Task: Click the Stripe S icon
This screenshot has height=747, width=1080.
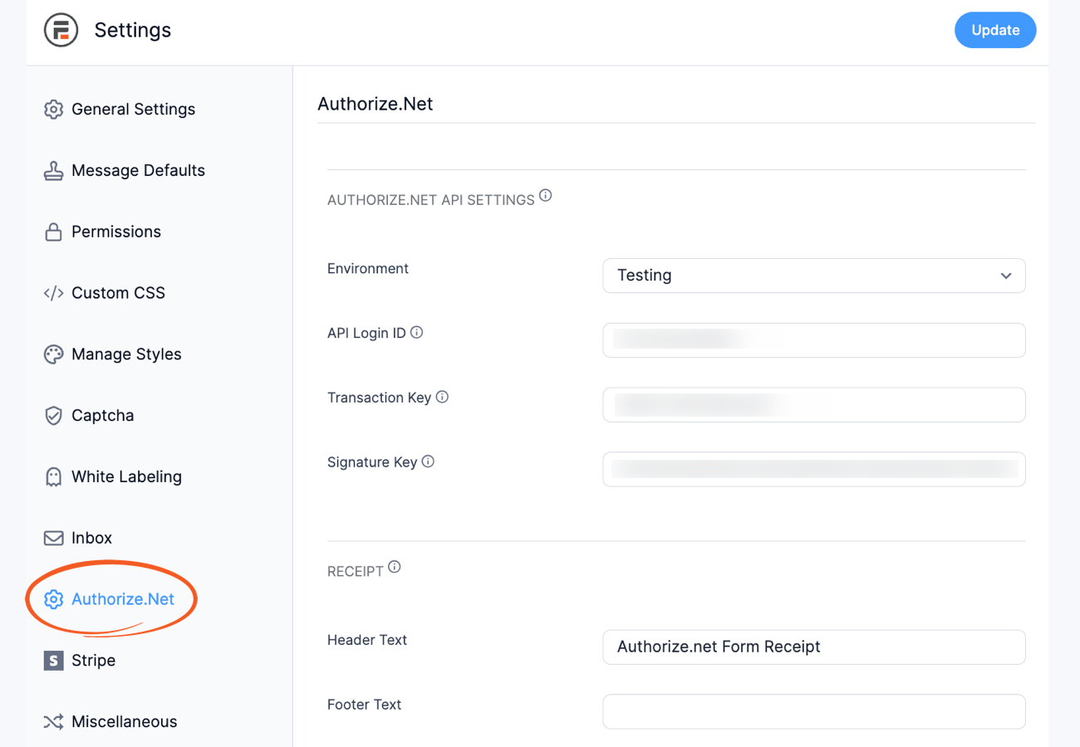Action: click(x=53, y=661)
